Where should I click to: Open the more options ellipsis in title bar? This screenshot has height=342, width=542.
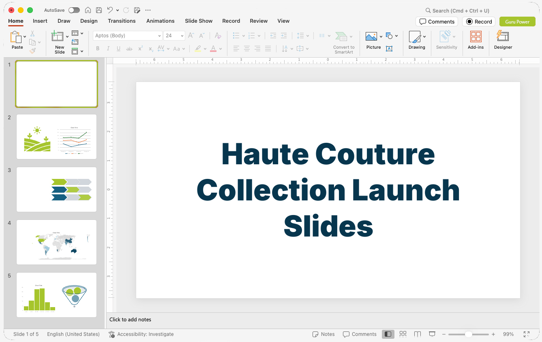[x=148, y=10]
